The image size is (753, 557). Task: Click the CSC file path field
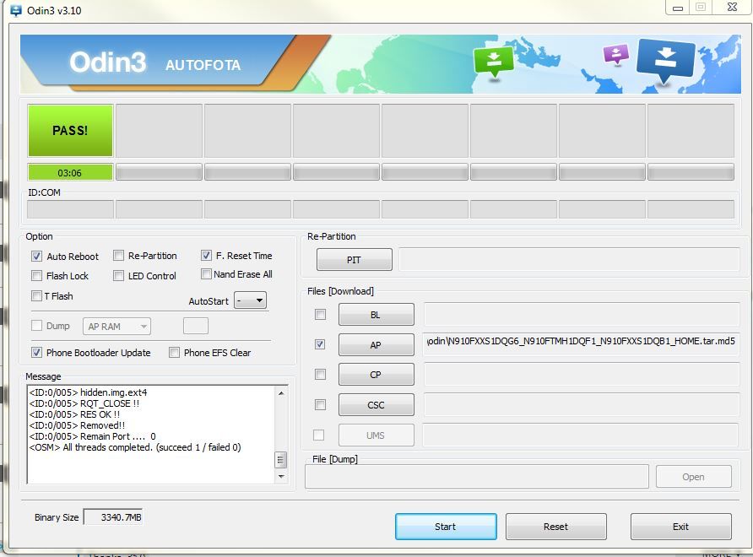[581, 405]
